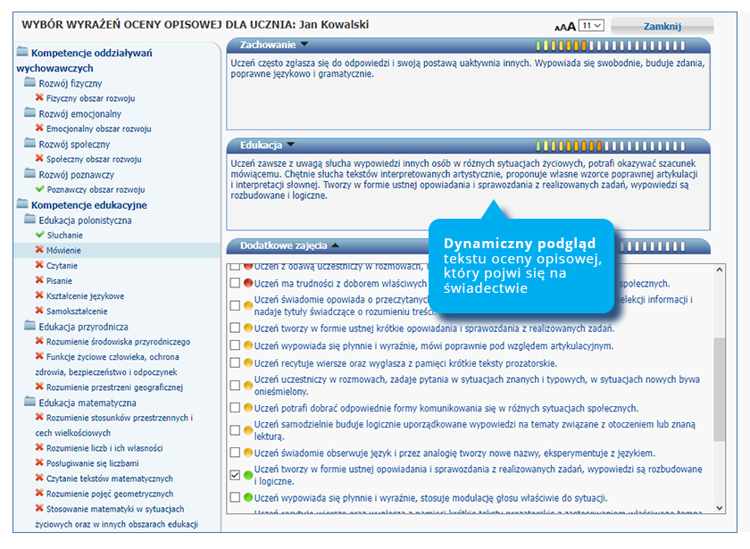750x549 pixels.
Task: Open the font size dropdown showing 11
Action: click(591, 27)
